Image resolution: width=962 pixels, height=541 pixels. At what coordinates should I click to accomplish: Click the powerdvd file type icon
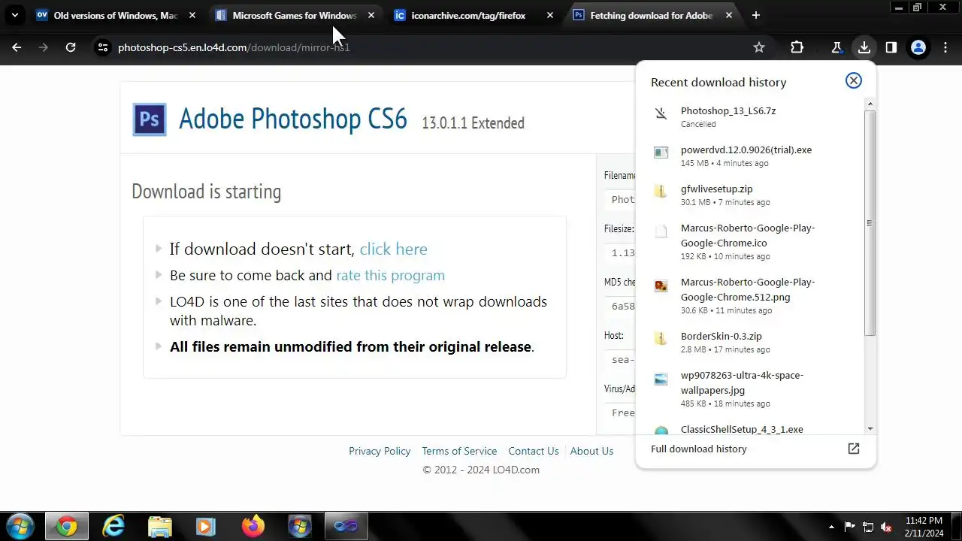tap(661, 153)
